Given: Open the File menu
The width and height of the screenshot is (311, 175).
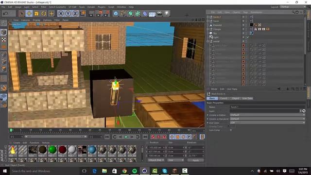Looking at the screenshot, I should (x=3, y=7).
